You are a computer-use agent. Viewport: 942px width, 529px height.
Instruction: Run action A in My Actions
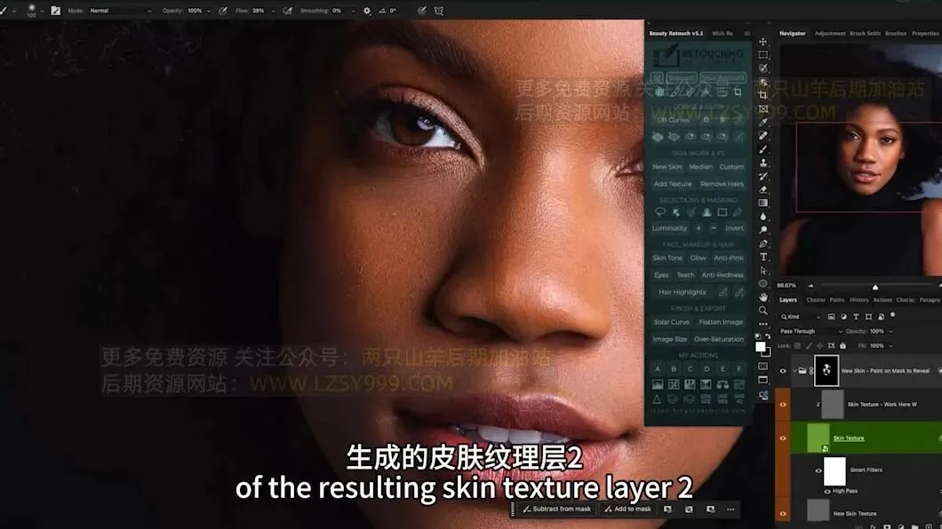(658, 369)
